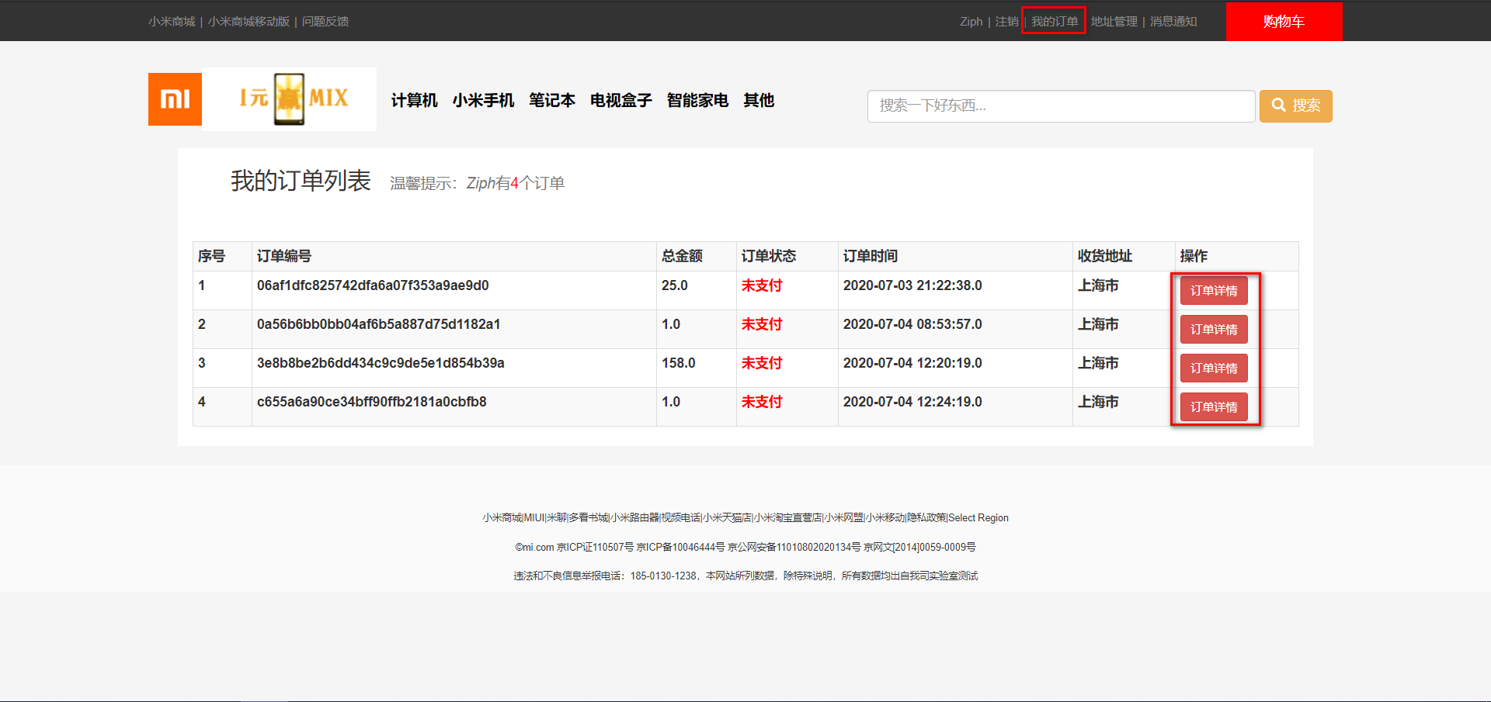Click the search magnifier button 搜索
Screen dimensions: 1491x702
[1295, 105]
